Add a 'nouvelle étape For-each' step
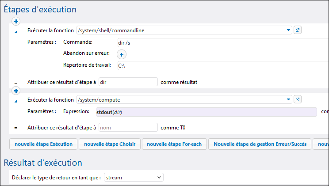The image size is (329, 186). (173, 144)
